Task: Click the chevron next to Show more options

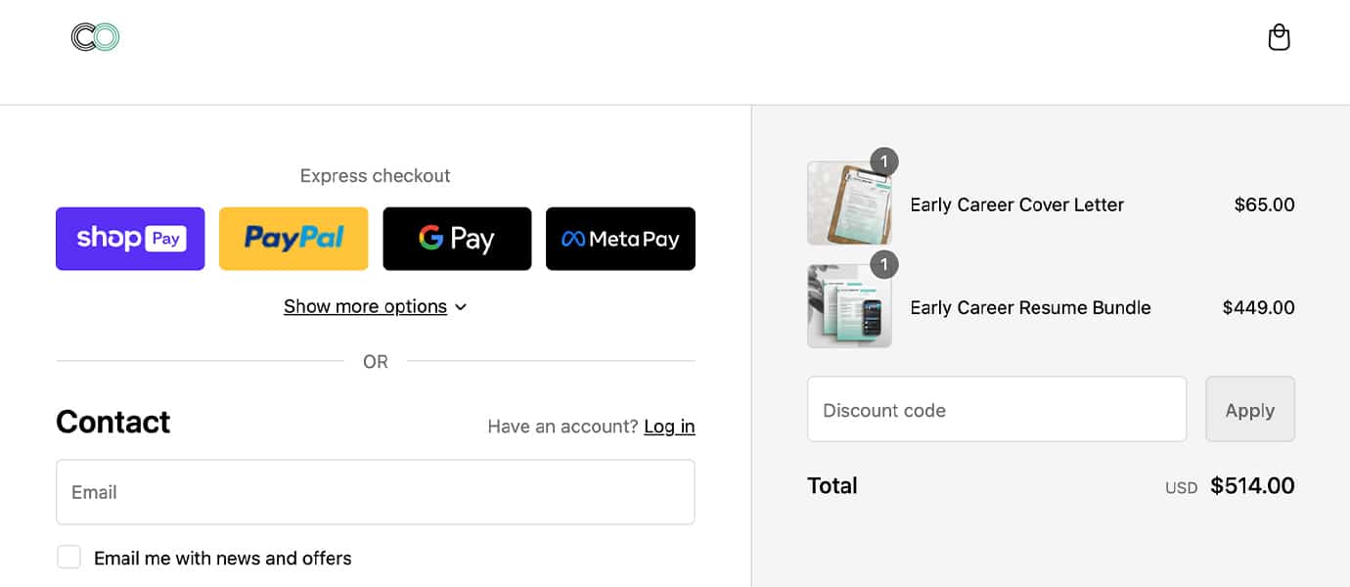Action: (460, 306)
